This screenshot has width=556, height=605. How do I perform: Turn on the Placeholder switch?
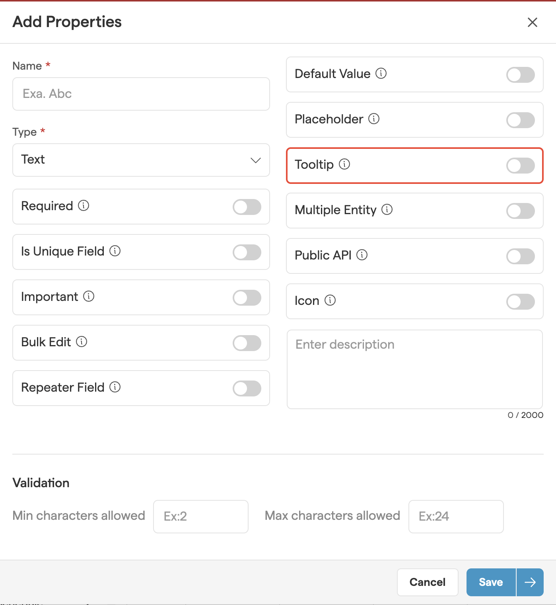coord(520,120)
